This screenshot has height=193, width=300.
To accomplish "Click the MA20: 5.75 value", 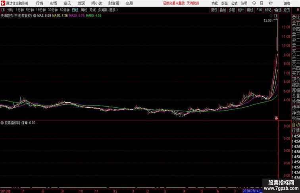I will pos(77,16).
